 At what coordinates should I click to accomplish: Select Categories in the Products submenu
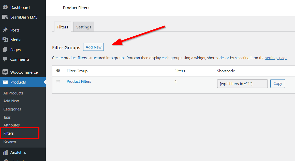[12, 109]
